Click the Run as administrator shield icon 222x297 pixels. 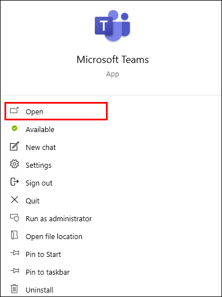15,217
